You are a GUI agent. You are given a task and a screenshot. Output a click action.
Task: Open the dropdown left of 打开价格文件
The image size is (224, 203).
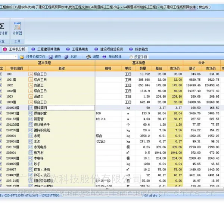(16, 57)
